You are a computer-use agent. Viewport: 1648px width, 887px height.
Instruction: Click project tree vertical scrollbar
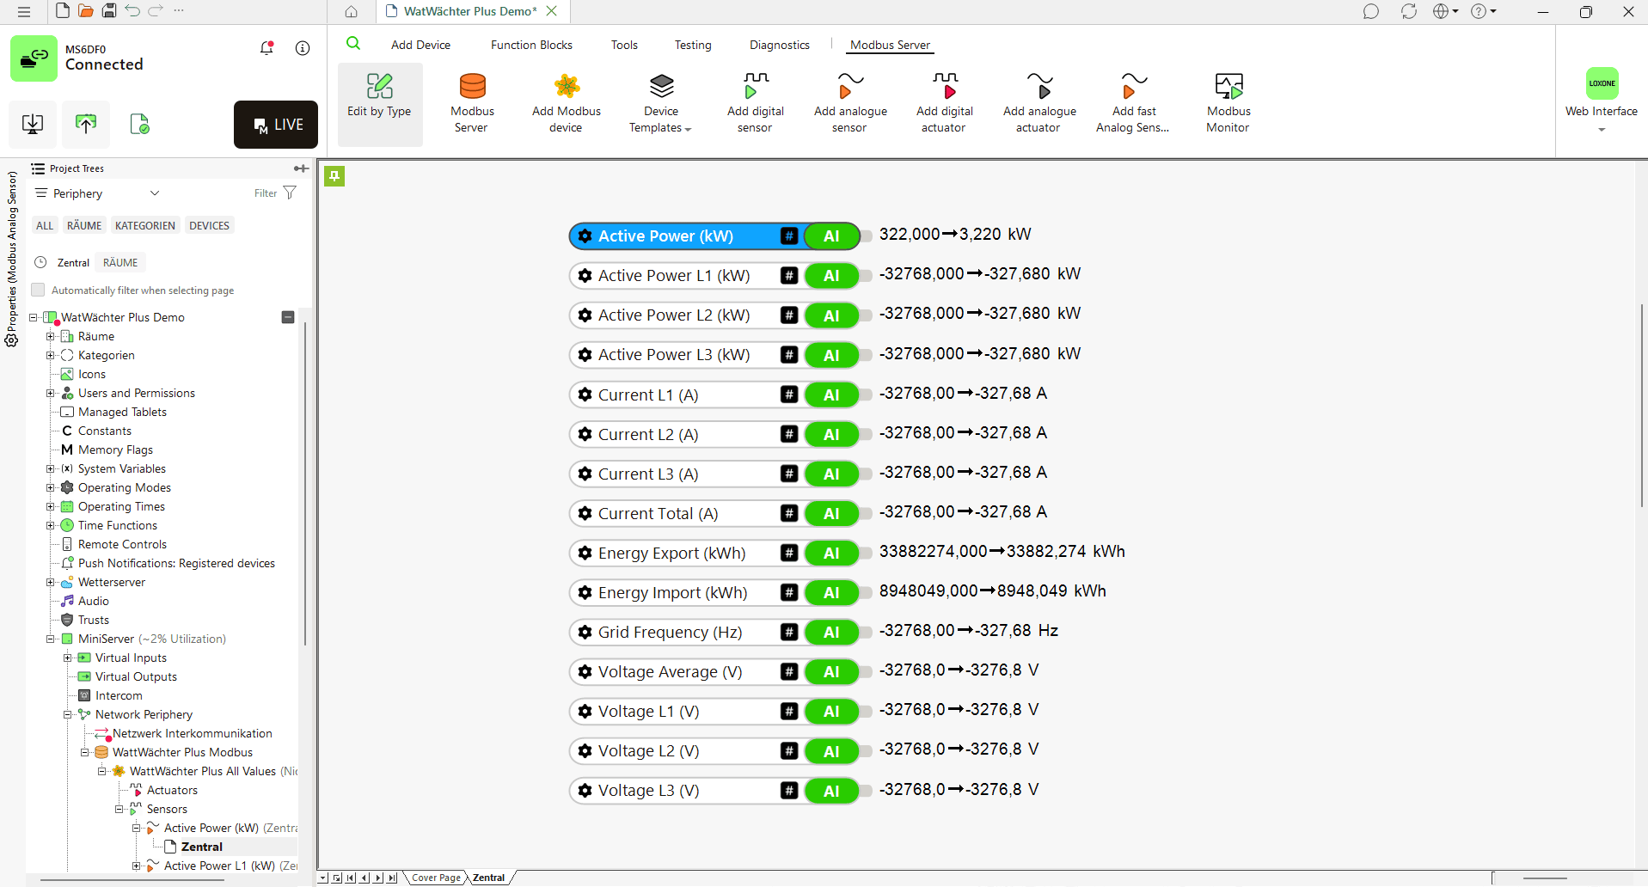click(305, 481)
